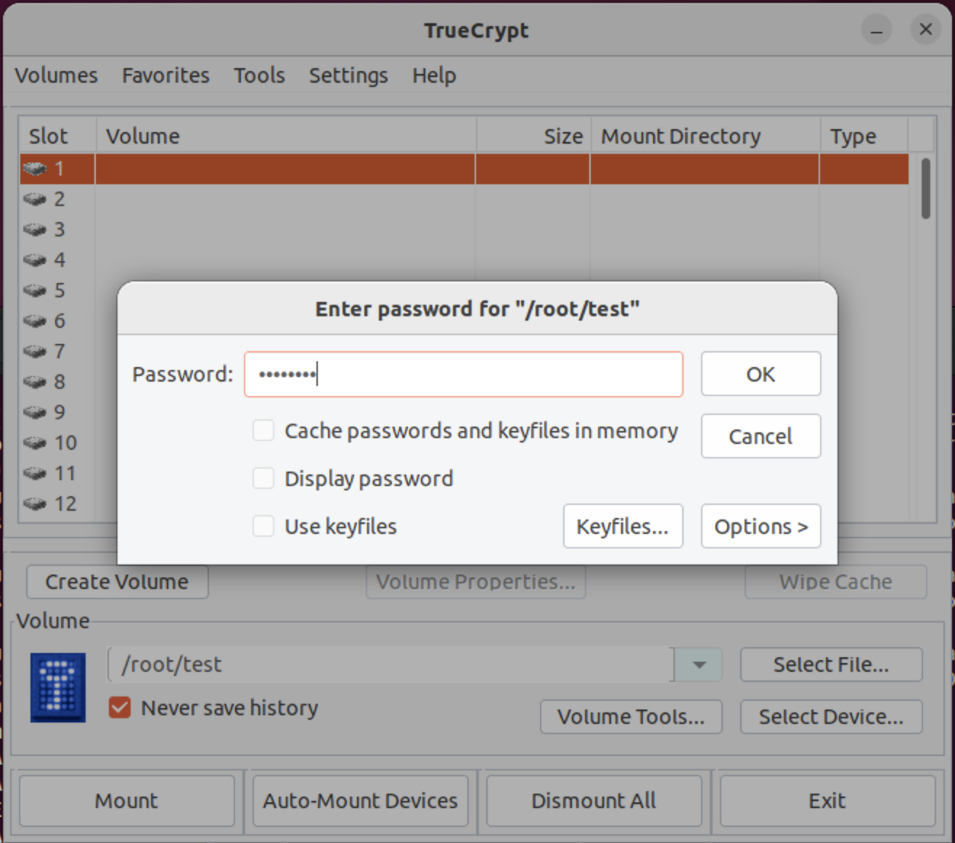The height and width of the screenshot is (843, 955).
Task: Click the Create Volume button
Action: click(117, 582)
